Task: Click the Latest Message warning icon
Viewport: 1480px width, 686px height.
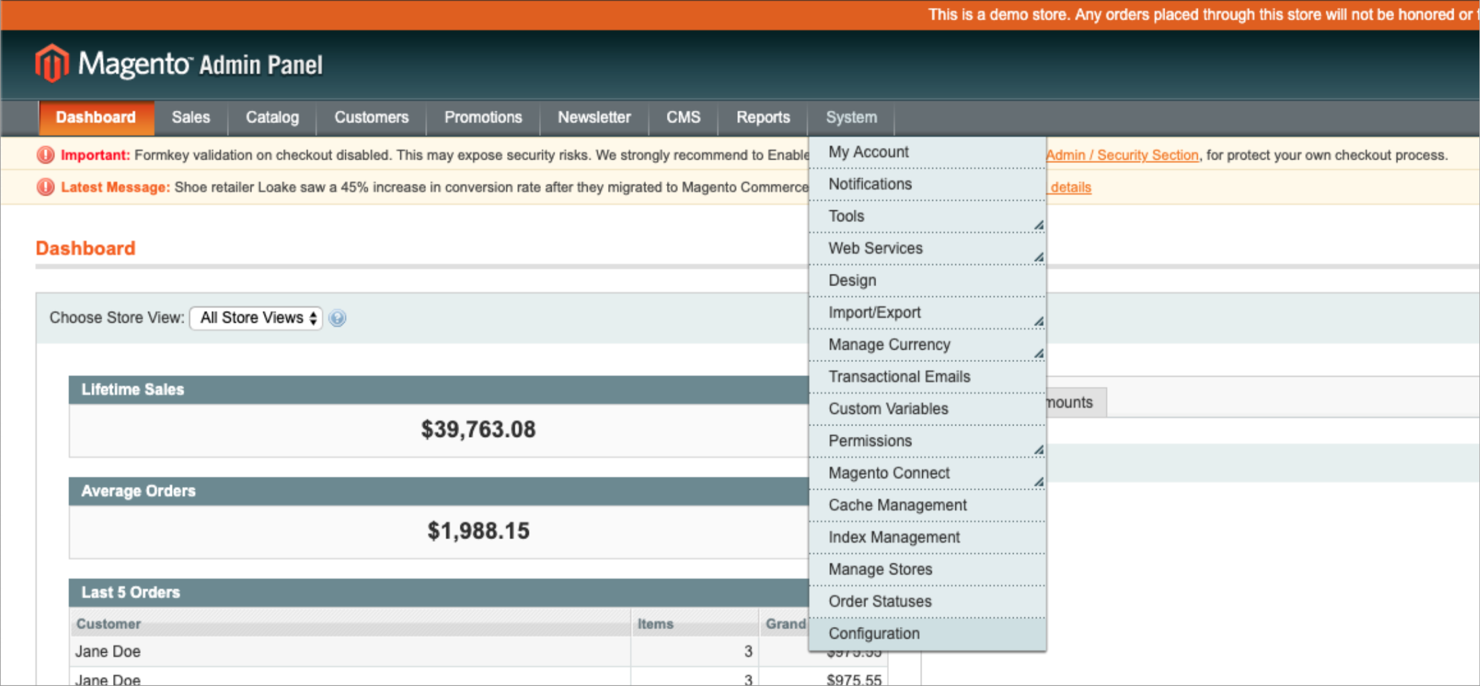Action: tap(45, 187)
